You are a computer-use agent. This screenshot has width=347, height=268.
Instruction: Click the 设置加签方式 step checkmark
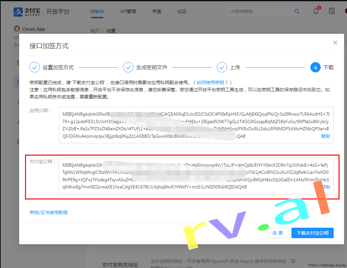[x=35, y=68]
